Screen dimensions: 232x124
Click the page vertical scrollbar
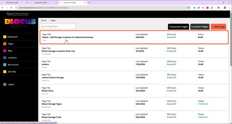[x=231, y=40]
